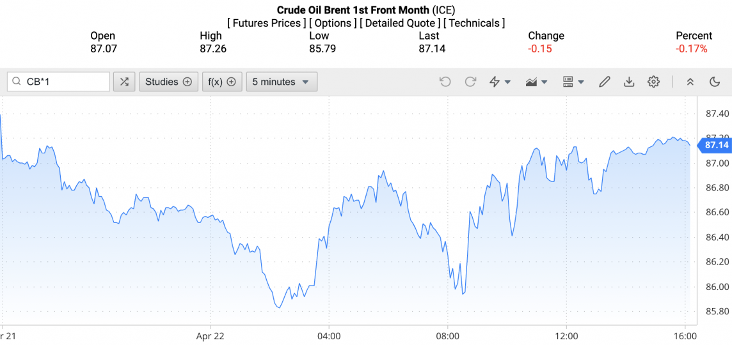Click the 87.14 current price marker
This screenshot has width=732, height=345.
pos(716,145)
